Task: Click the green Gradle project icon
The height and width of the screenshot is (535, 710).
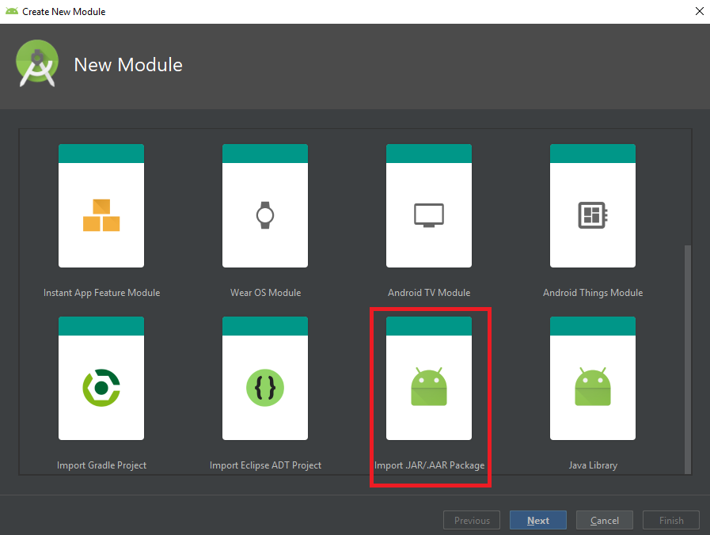Action: pyautogui.click(x=101, y=388)
